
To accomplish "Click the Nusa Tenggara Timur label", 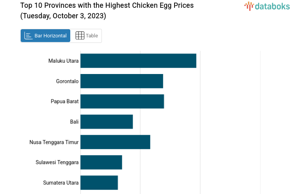I will pyautogui.click(x=54, y=142).
